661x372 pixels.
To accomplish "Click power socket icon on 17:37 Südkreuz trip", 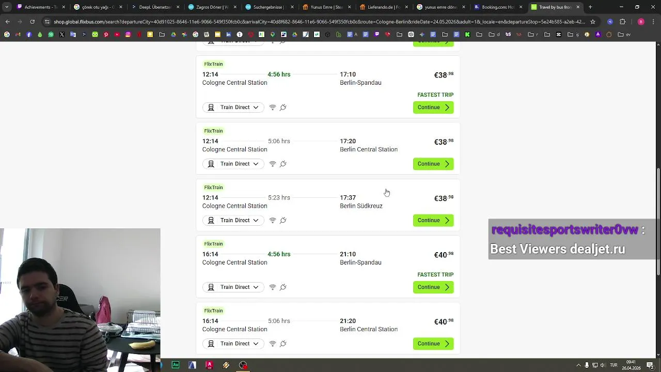I will [283, 220].
